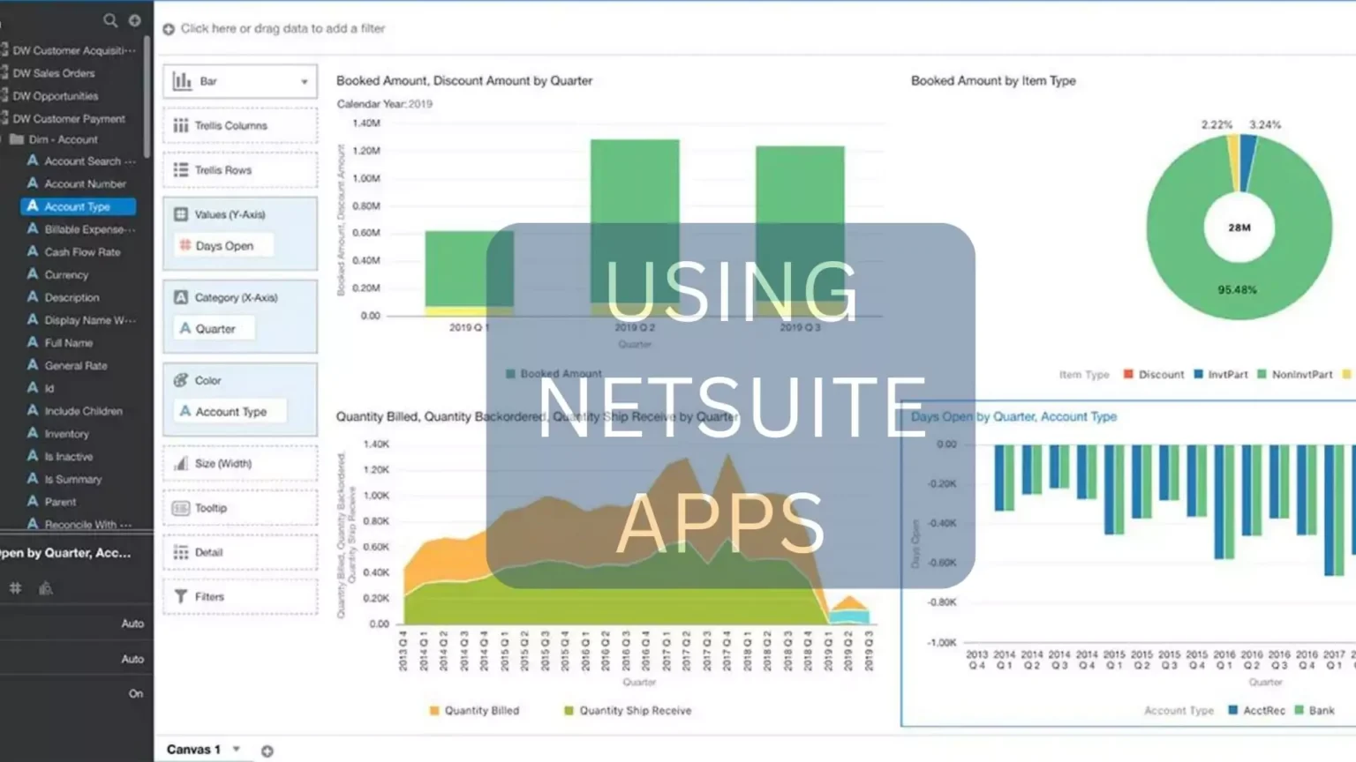Click the add filter plus icon
Screen dimensions: 1356x762
coord(169,29)
